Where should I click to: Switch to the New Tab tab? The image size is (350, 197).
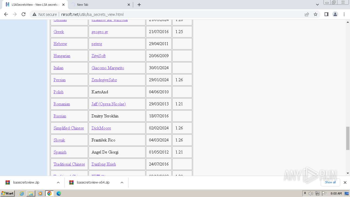(x=100, y=5)
